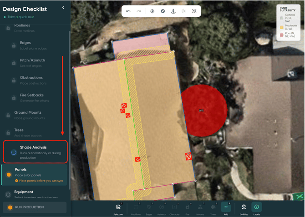Click the redo arrow in top toolbar
Image resolution: width=305 pixels, height=217 pixels.
click(139, 11)
